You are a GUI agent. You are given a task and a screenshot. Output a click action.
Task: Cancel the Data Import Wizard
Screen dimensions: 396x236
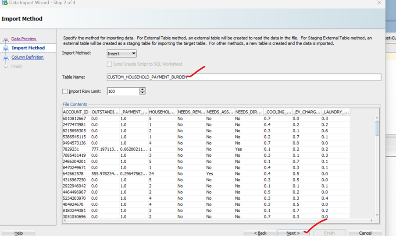pyautogui.click(x=365, y=233)
